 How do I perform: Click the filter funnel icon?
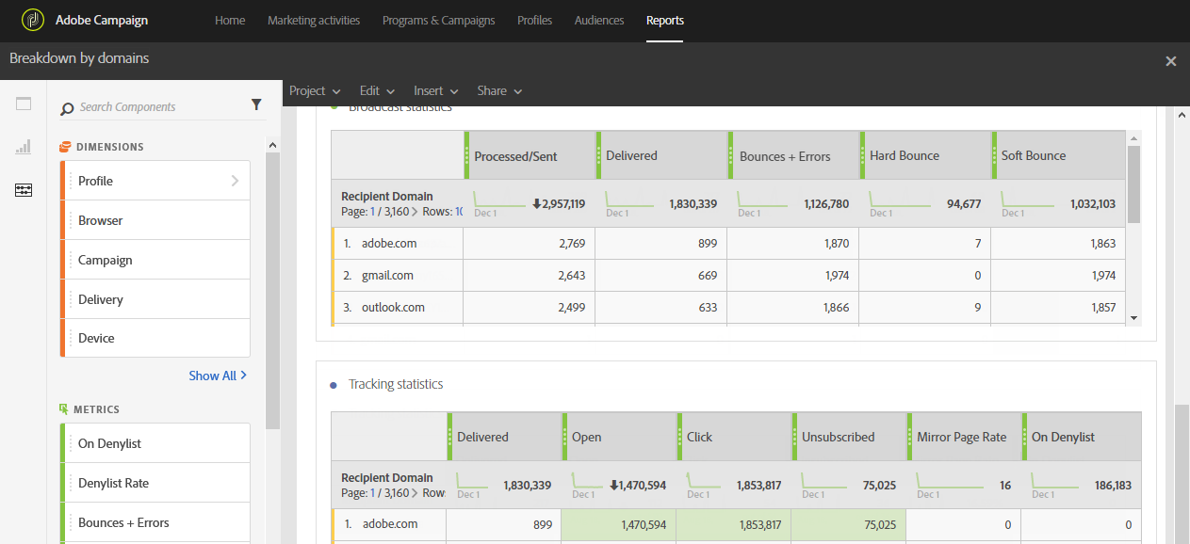point(256,105)
